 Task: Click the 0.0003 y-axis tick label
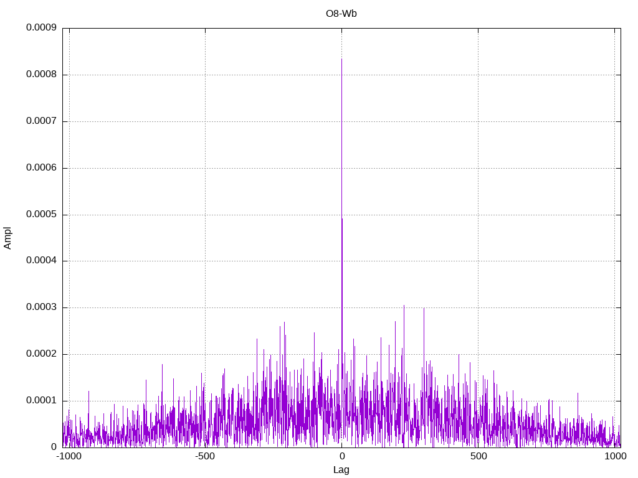tap(42, 307)
